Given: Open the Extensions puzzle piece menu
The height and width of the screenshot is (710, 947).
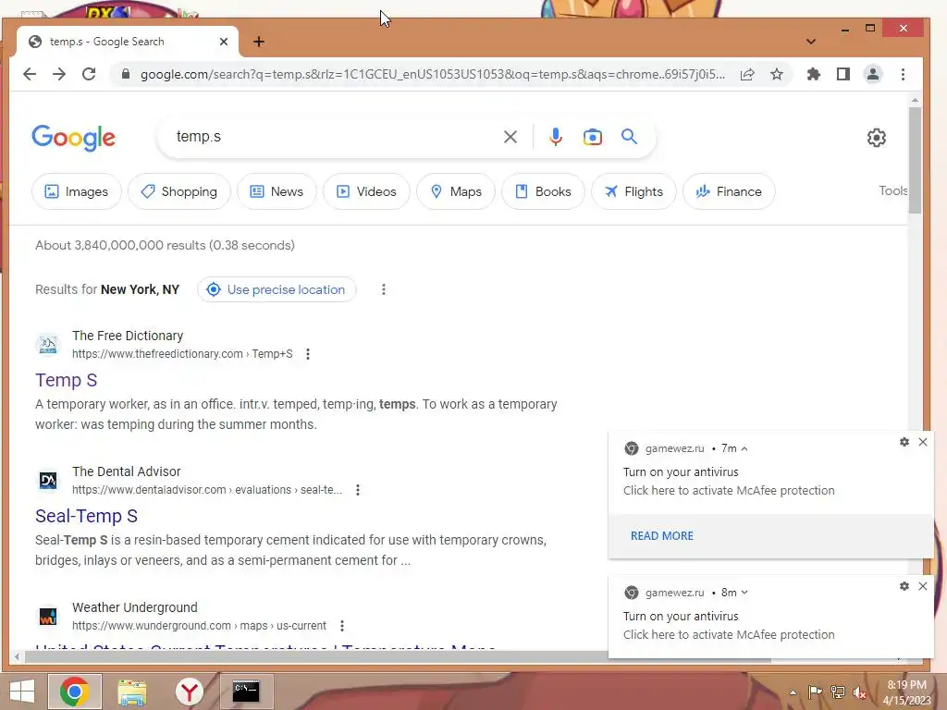Looking at the screenshot, I should click(x=814, y=74).
